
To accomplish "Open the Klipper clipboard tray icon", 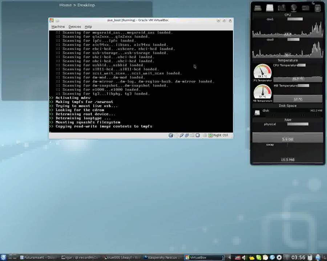I will click(x=265, y=258).
